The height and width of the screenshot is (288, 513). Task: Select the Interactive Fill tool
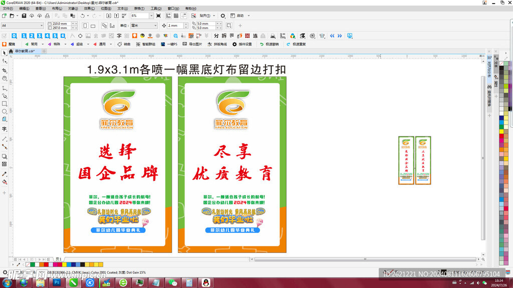(x=4, y=182)
